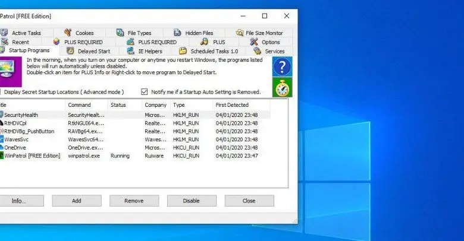The image size is (464, 241).
Task: Click the Services gear icon
Action: tap(257, 51)
